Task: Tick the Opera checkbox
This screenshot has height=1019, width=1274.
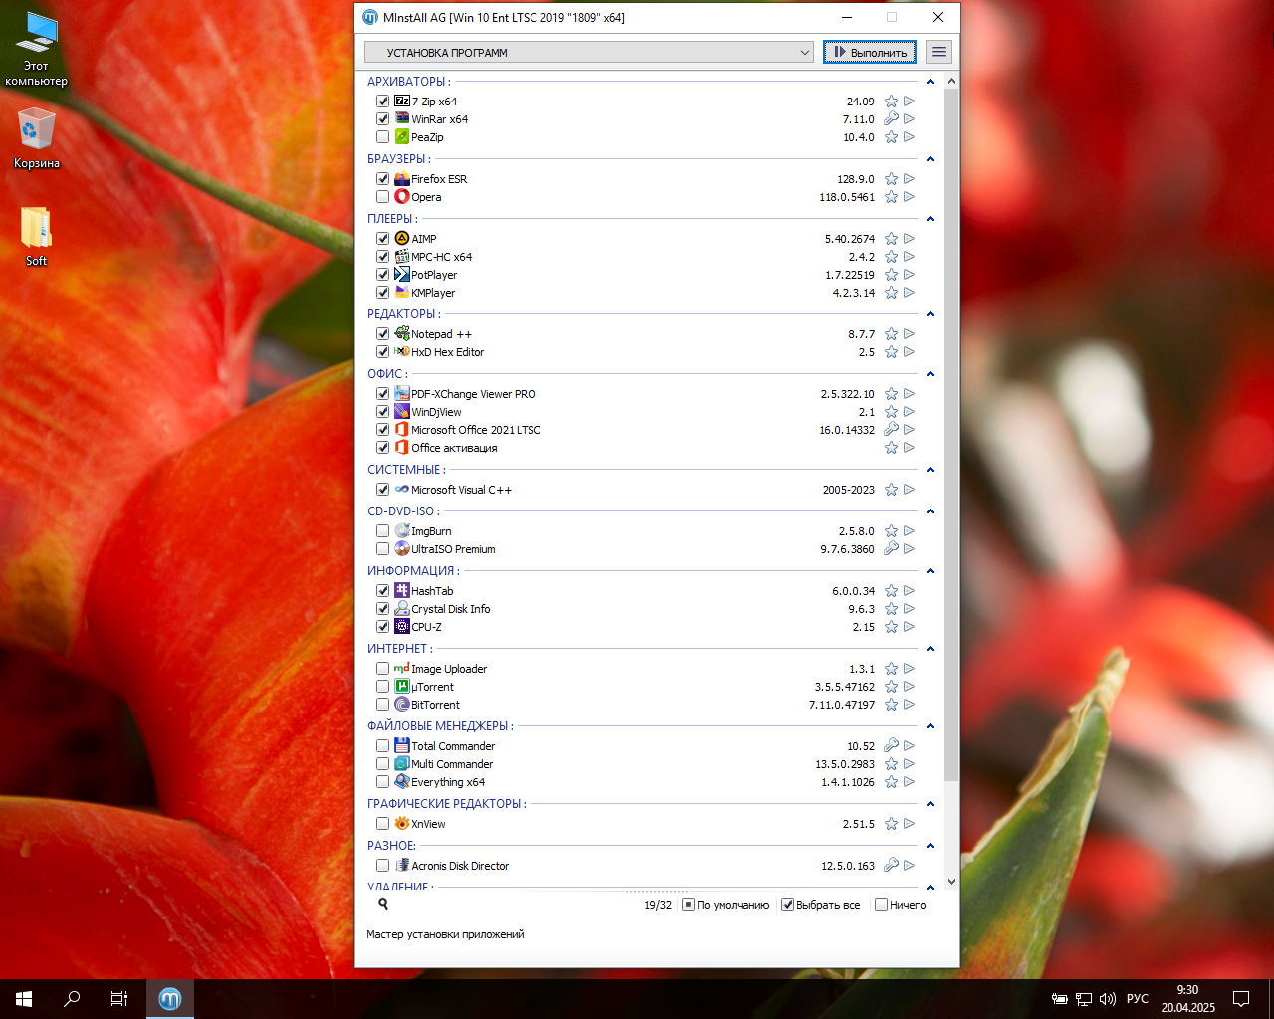Action: click(382, 197)
